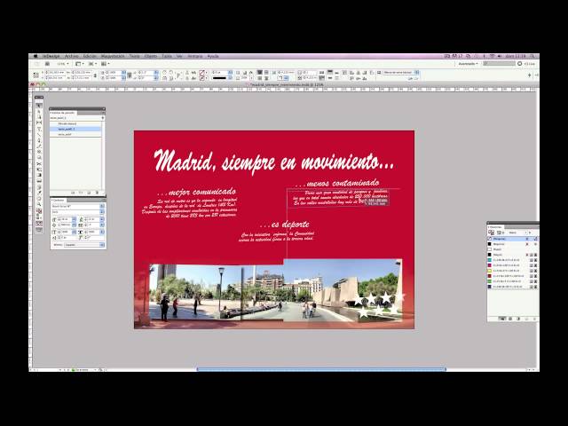Open the Ayuda menu

(213, 56)
